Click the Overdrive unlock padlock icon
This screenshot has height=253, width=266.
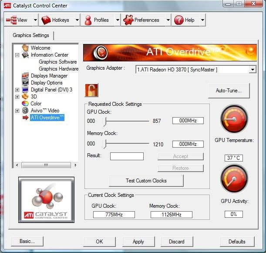91,90
